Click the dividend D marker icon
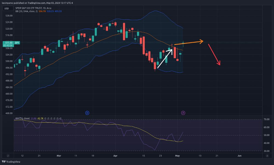274x165 pixels. tap(87, 113)
